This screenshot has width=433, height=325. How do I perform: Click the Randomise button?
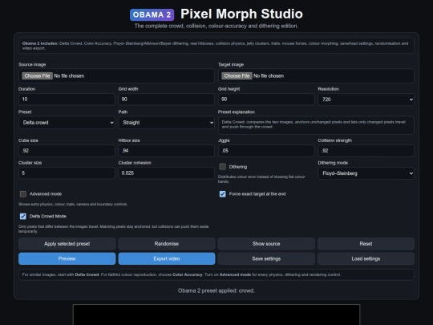(x=167, y=244)
